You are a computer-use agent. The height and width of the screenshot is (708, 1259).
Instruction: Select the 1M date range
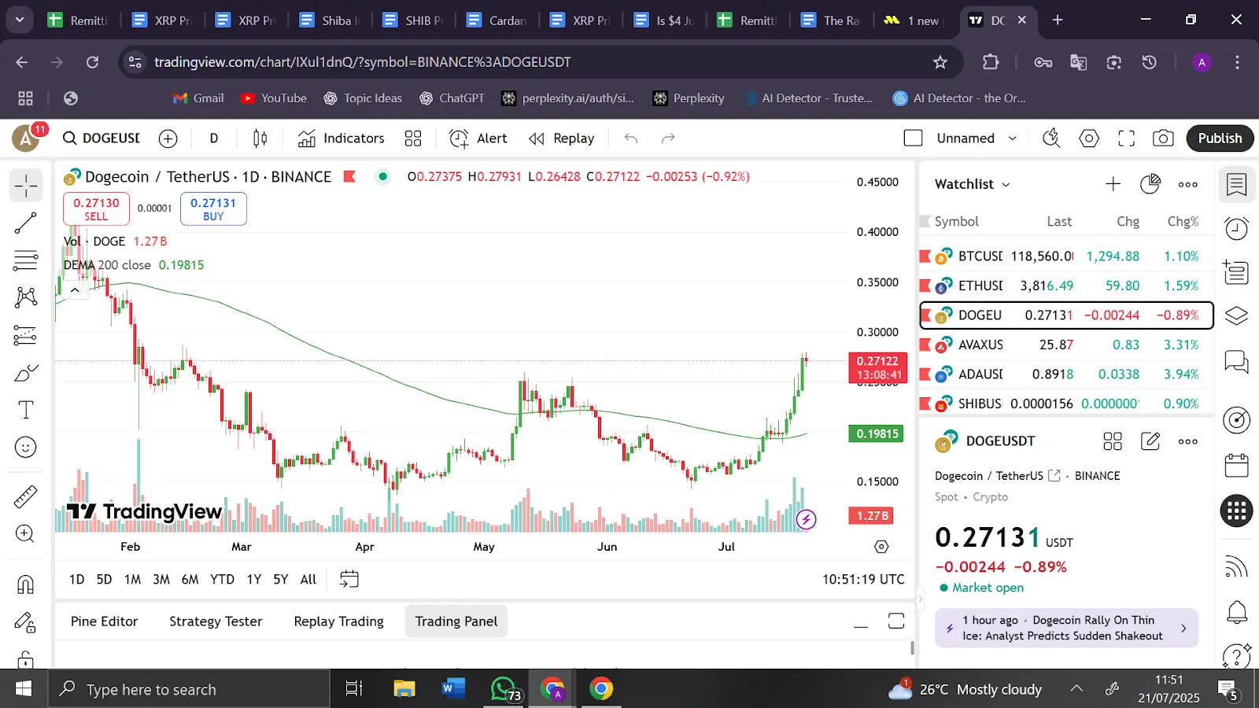pos(132,580)
